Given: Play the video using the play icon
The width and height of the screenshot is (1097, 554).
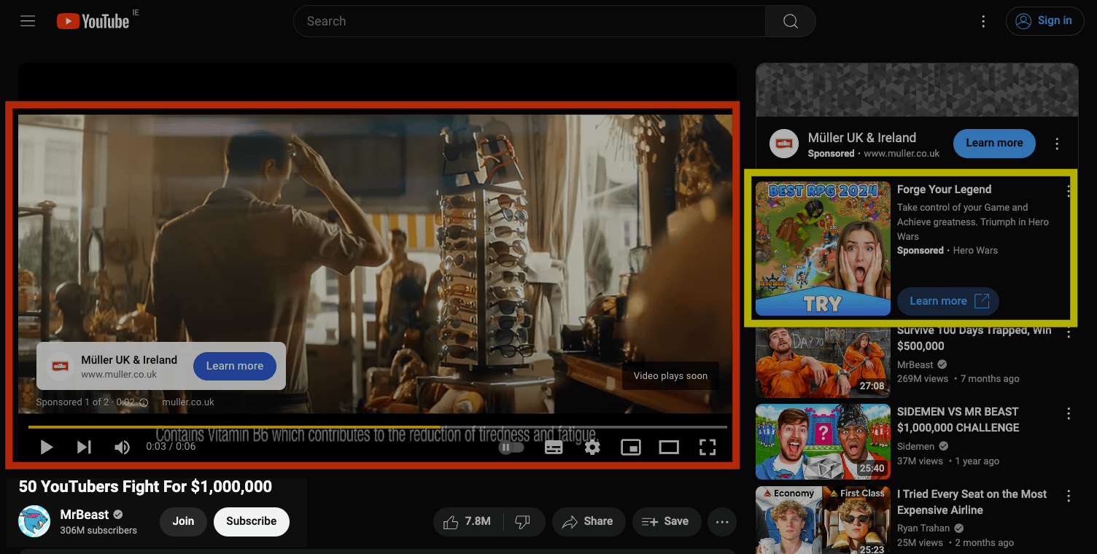Looking at the screenshot, I should pyautogui.click(x=46, y=447).
